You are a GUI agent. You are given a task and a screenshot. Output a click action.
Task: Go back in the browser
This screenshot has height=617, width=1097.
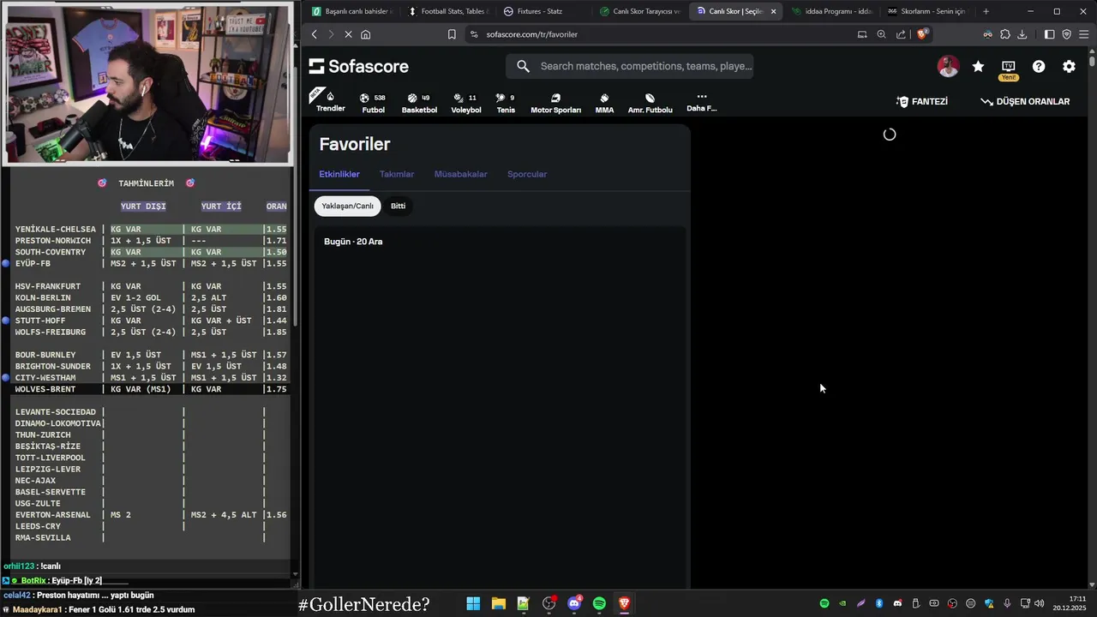(315, 34)
